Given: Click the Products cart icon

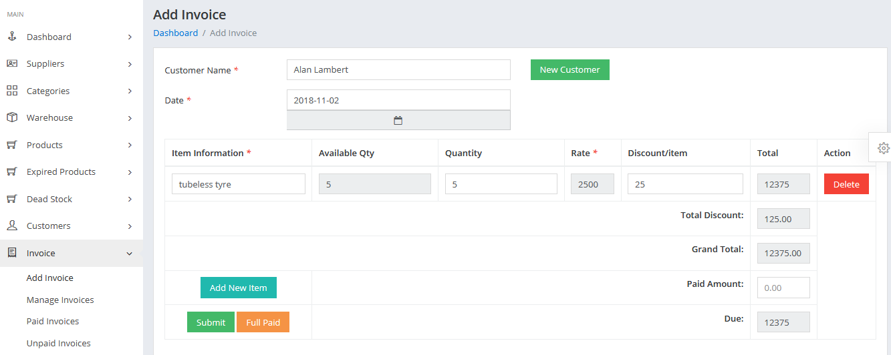Looking at the screenshot, I should tap(11, 145).
